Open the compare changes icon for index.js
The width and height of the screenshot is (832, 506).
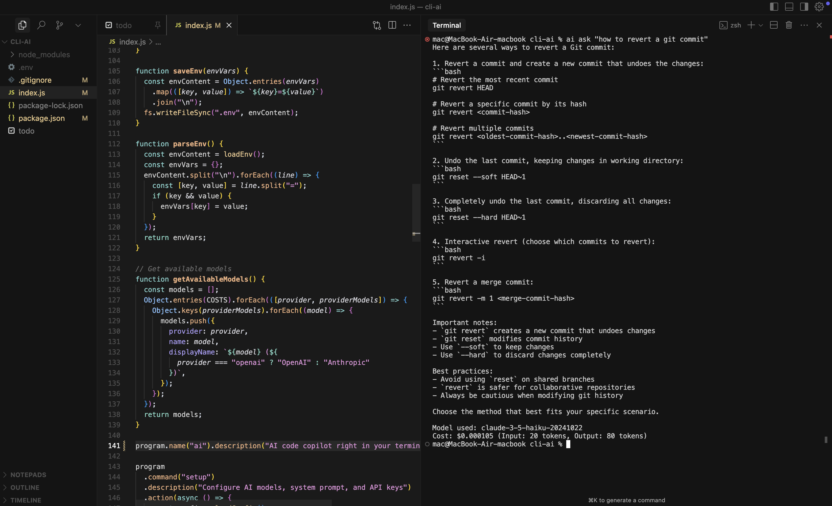click(377, 25)
